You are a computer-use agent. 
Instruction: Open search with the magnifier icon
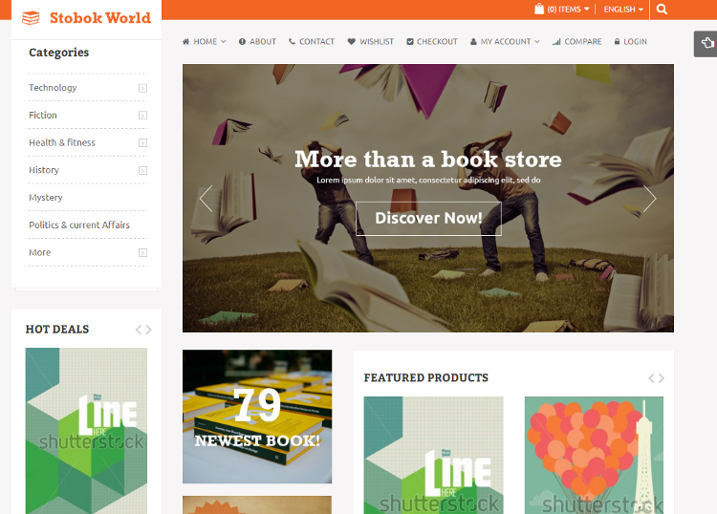(x=662, y=10)
